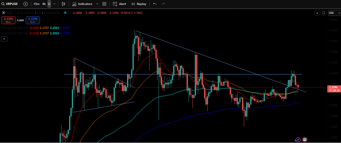The image size is (341, 143).
Task: Open the candlestick chart type selector
Action: coord(64,4)
